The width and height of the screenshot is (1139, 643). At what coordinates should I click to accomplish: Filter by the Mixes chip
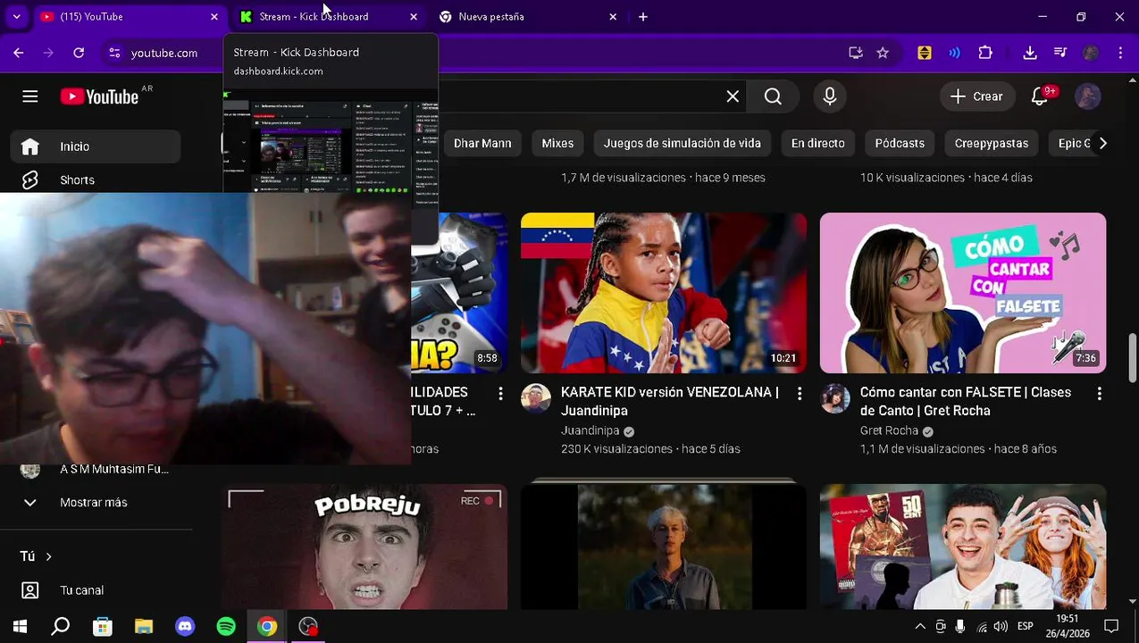click(557, 143)
